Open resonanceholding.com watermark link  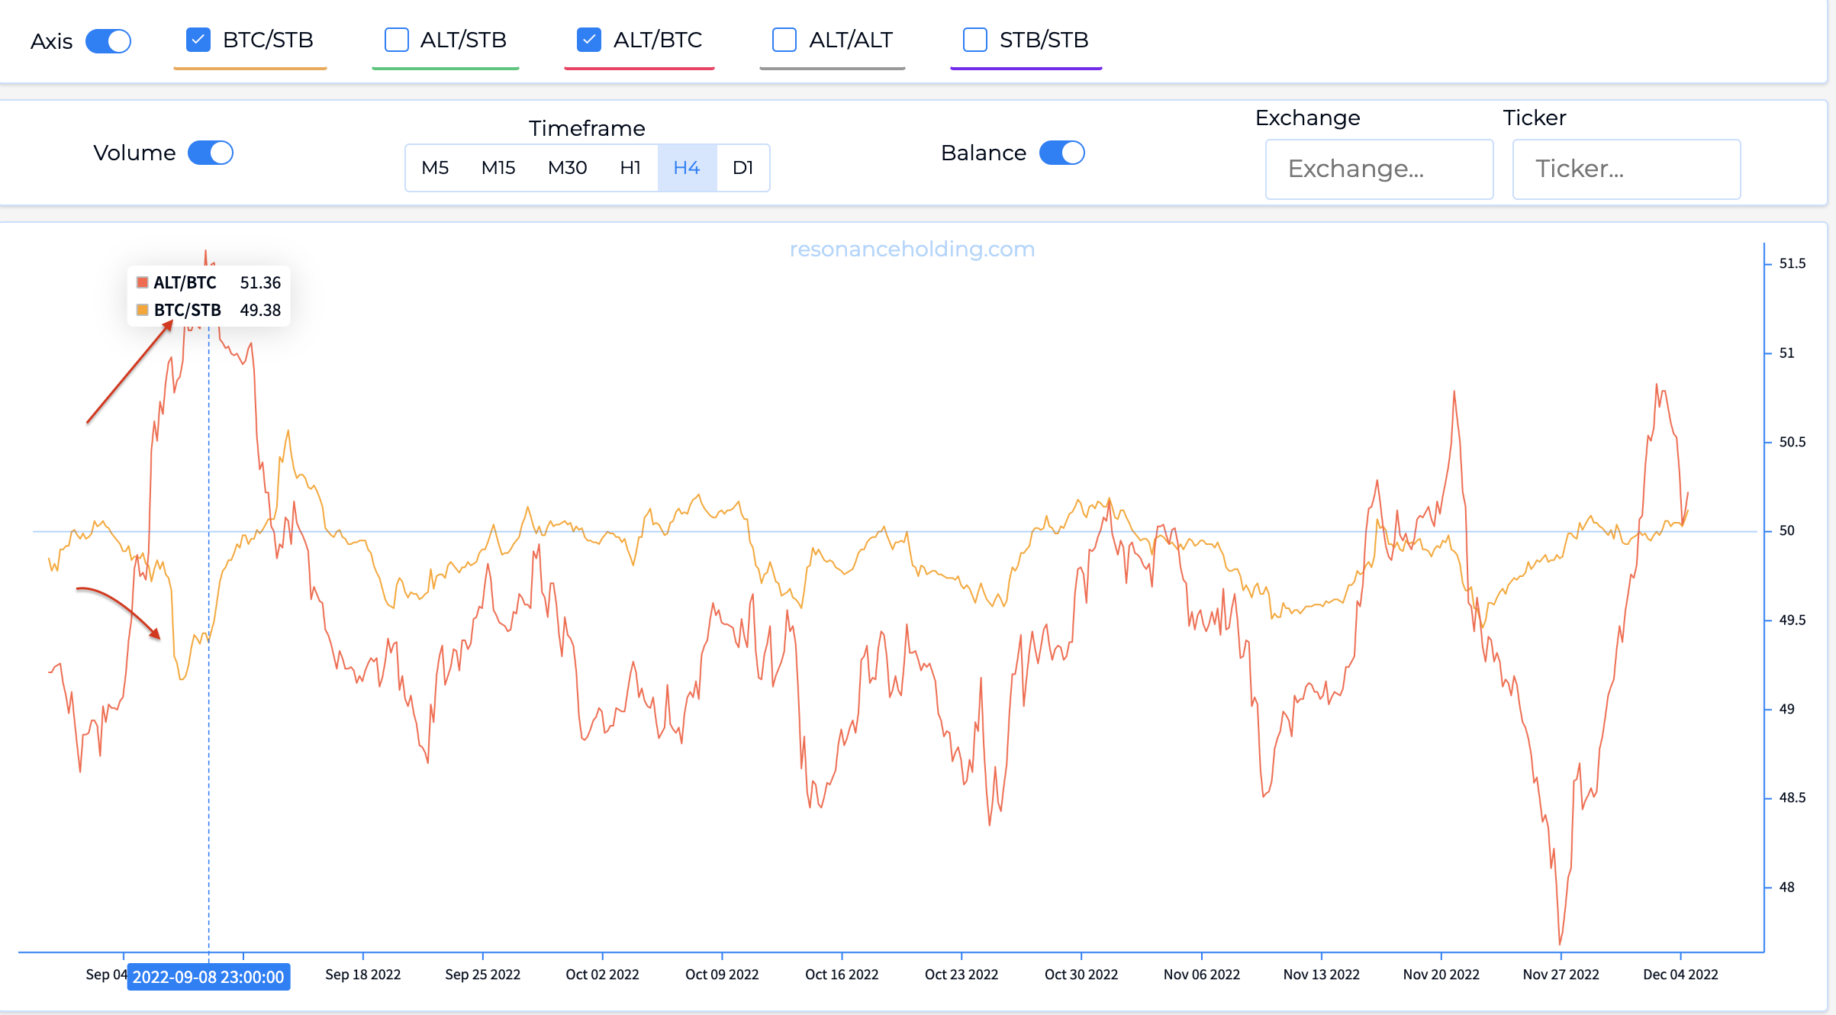(912, 249)
